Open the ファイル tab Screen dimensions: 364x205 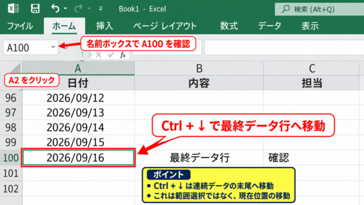(x=20, y=26)
